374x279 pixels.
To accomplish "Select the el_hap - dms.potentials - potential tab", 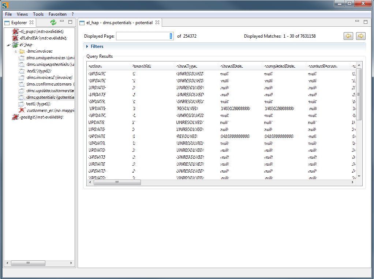I will tap(119, 23).
